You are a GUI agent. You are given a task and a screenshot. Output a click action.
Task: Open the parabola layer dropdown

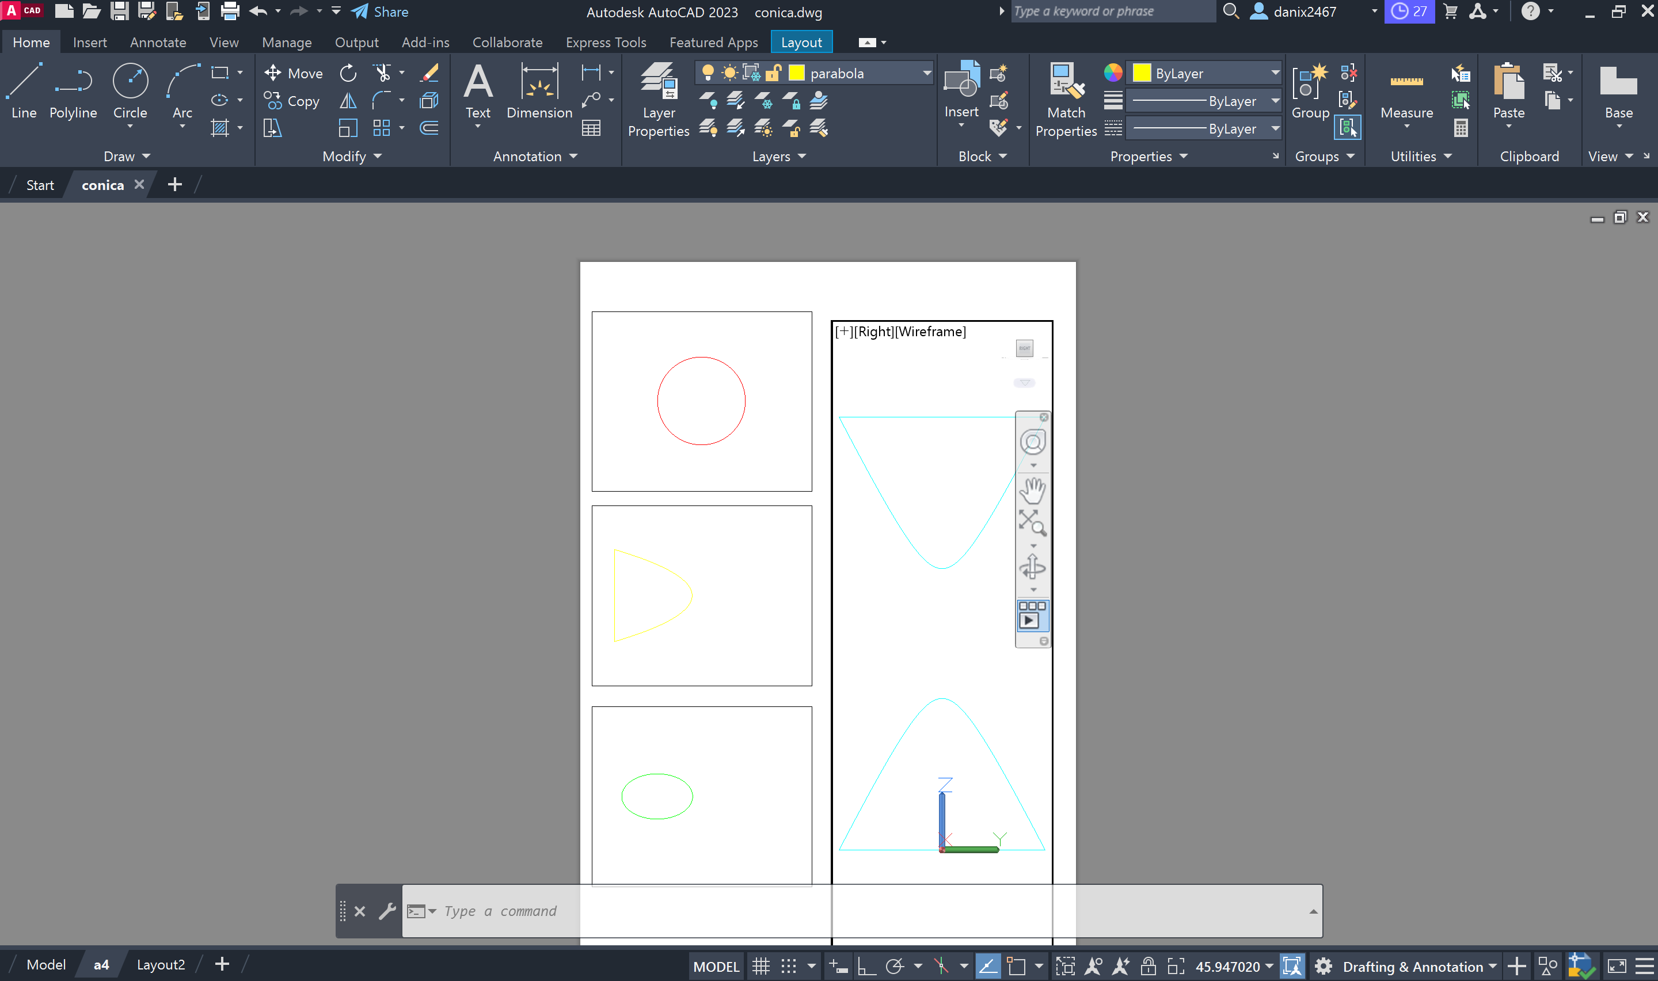926,73
